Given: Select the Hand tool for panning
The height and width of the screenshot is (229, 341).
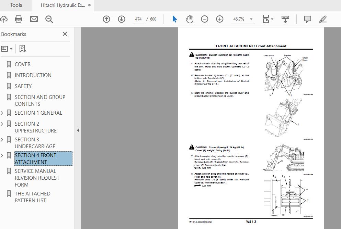Looking at the screenshot, I should coord(189,19).
